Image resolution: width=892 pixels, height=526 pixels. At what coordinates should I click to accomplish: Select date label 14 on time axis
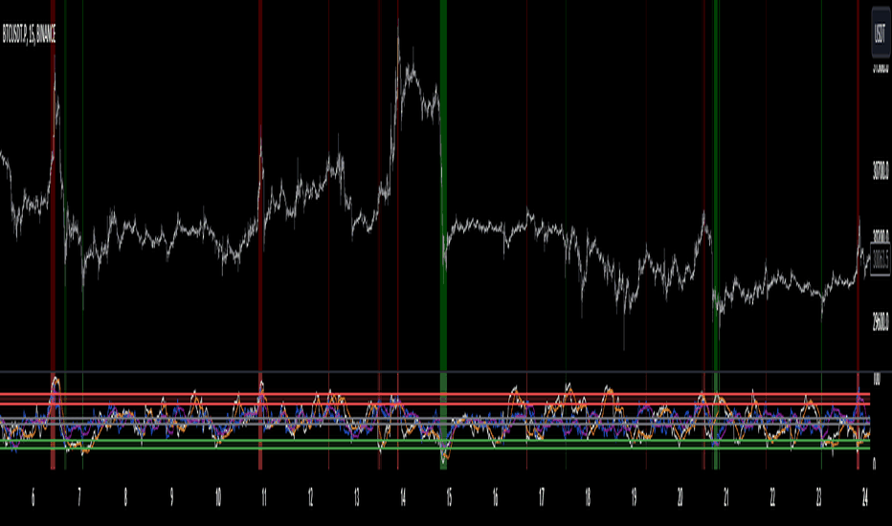[x=403, y=497]
